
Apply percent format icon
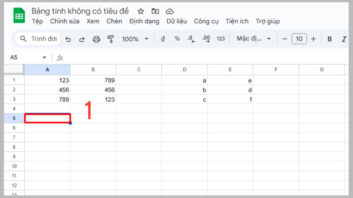[177, 39]
